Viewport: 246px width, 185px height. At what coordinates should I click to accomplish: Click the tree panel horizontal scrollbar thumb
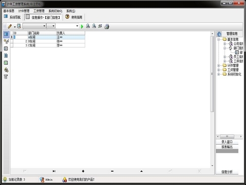tap(227, 137)
